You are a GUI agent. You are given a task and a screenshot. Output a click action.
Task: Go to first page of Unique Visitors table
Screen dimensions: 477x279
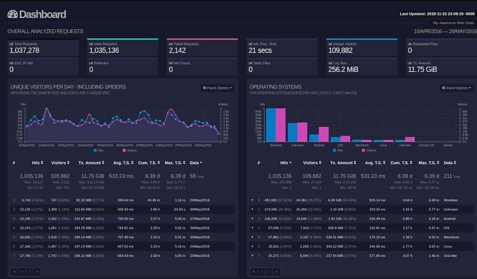[x=14, y=272]
